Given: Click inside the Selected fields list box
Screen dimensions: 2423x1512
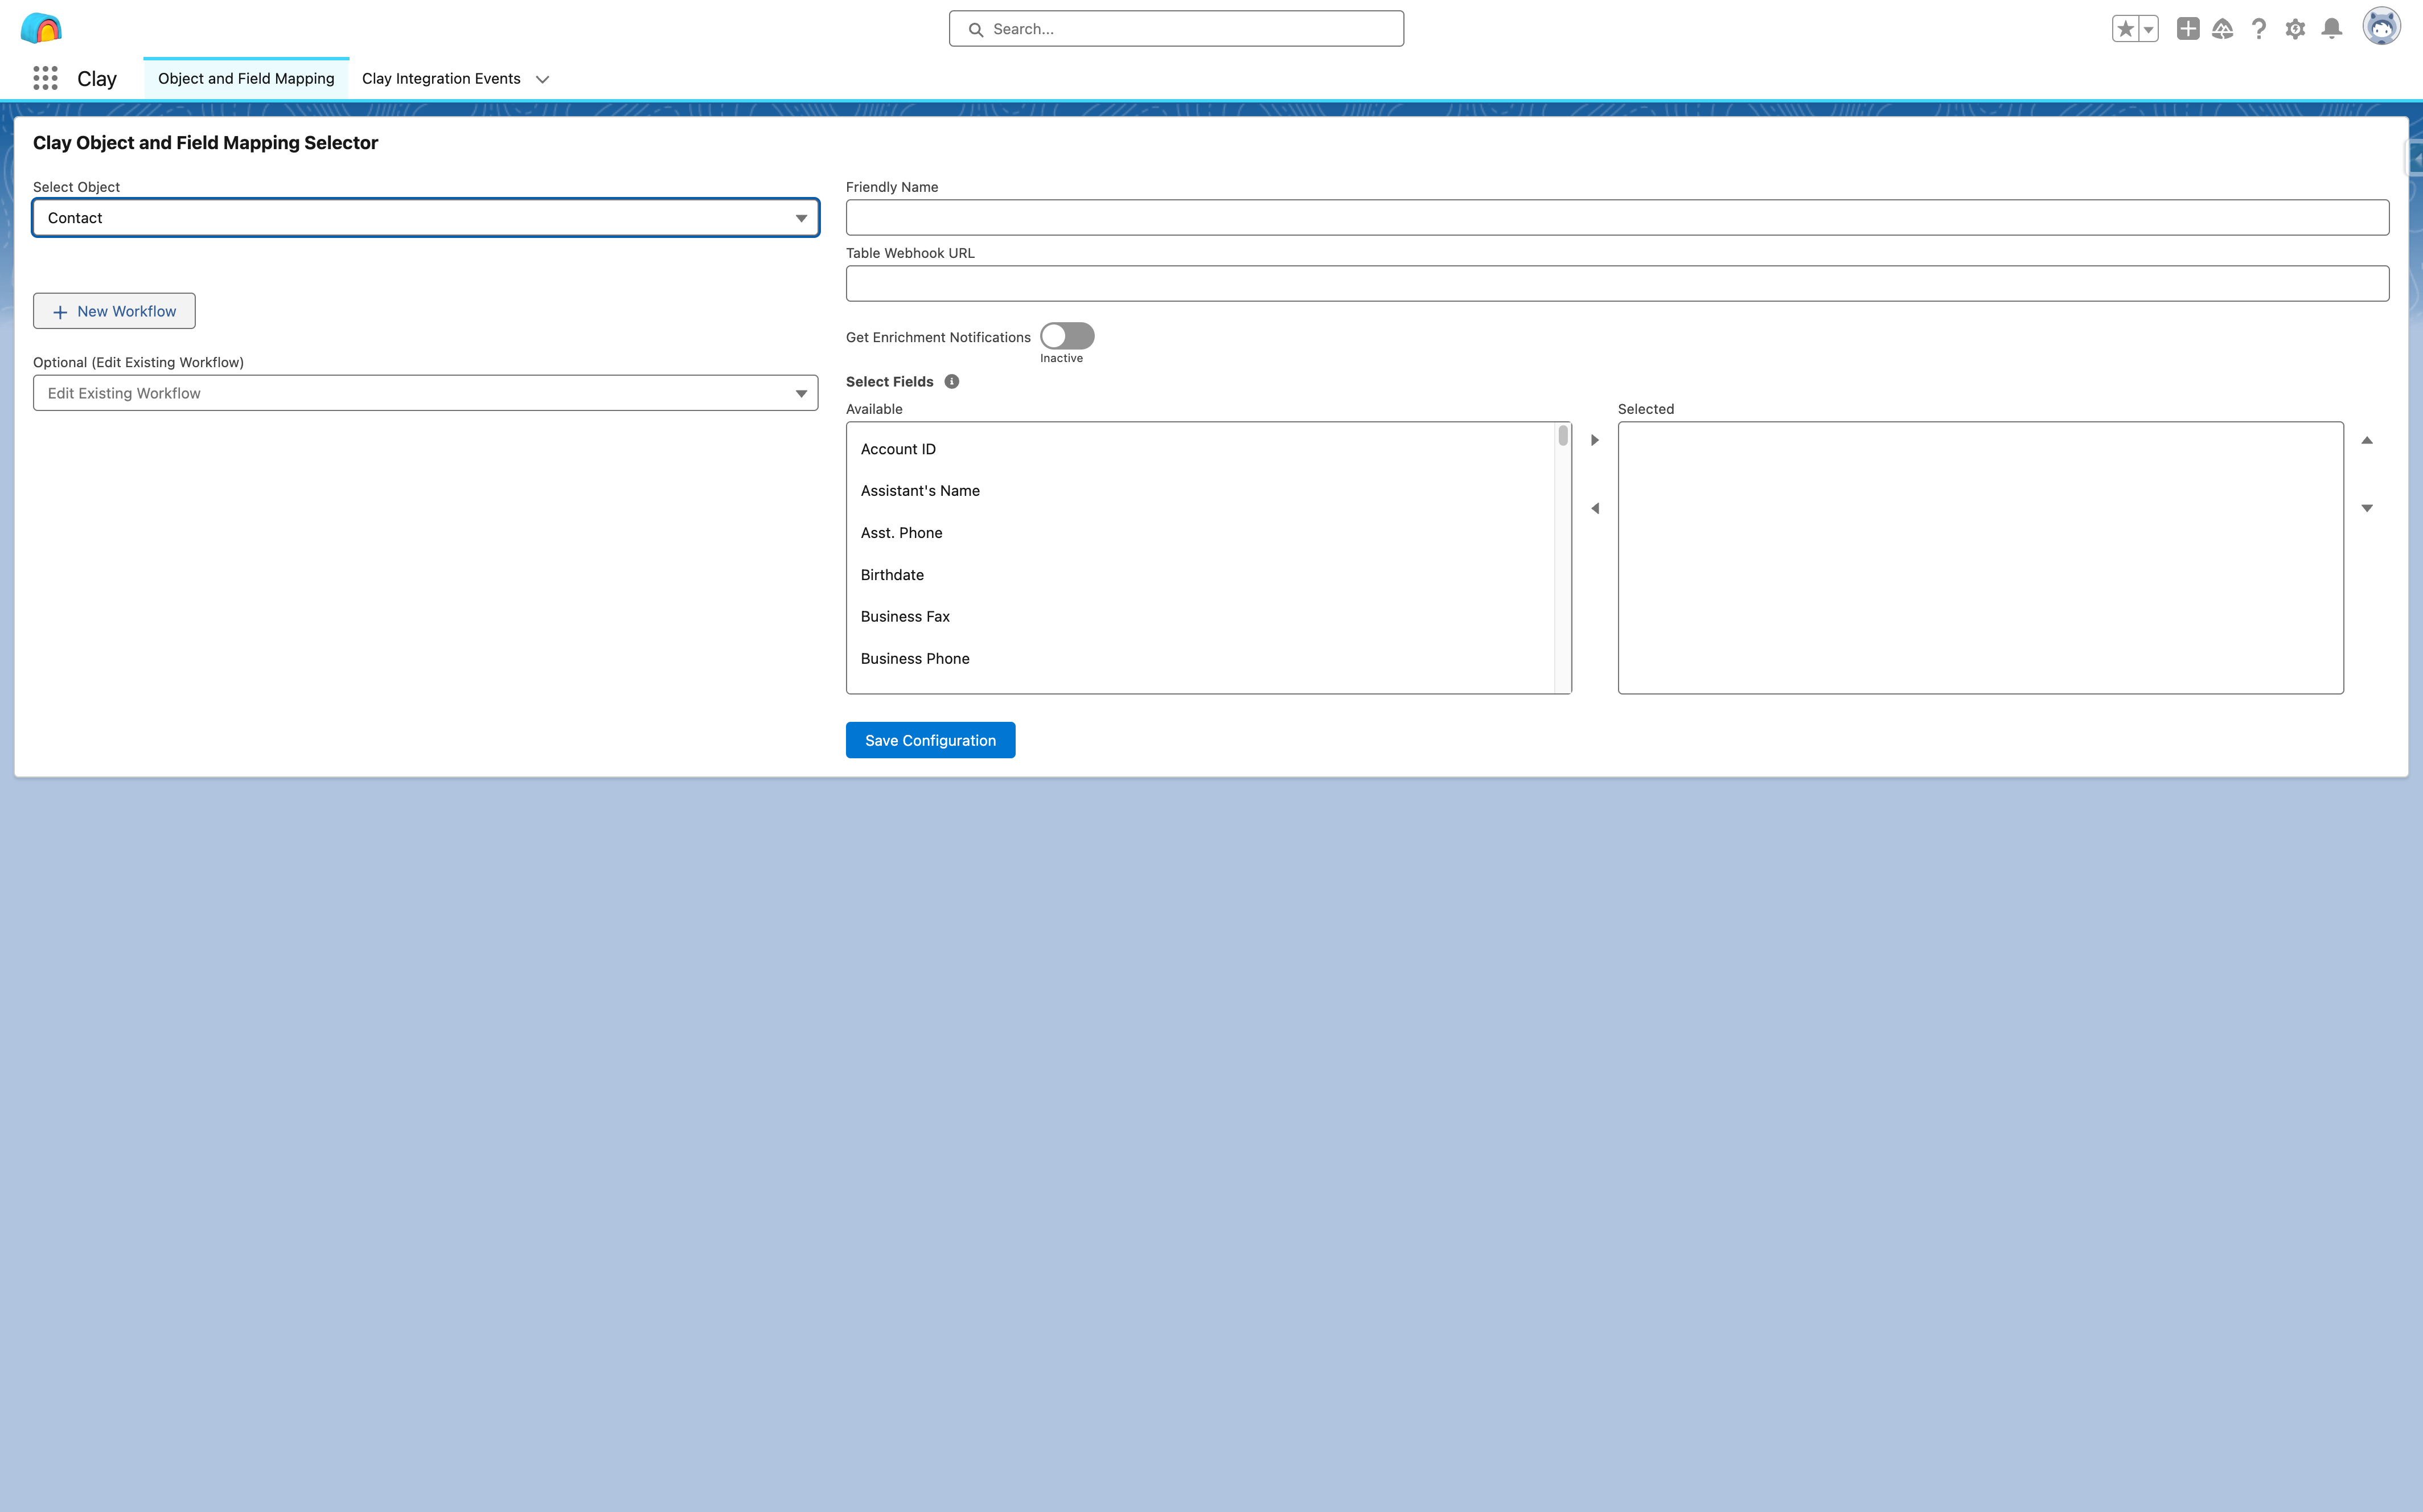Looking at the screenshot, I should click(x=1980, y=558).
